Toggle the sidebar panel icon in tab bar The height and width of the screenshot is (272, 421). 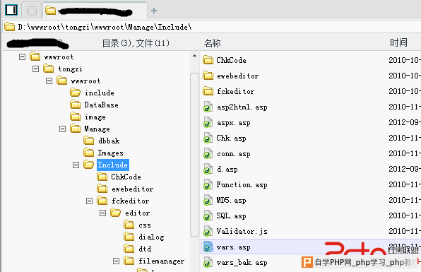[x=11, y=10]
